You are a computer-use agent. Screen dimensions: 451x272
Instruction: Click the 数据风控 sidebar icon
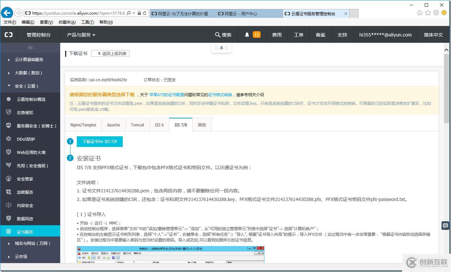point(9,219)
